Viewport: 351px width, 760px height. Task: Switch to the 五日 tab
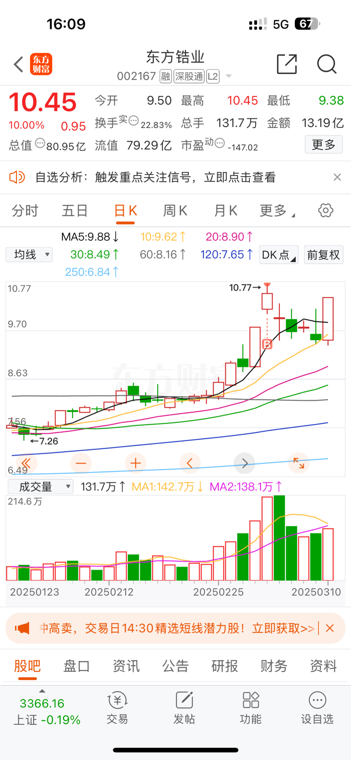[x=75, y=211]
